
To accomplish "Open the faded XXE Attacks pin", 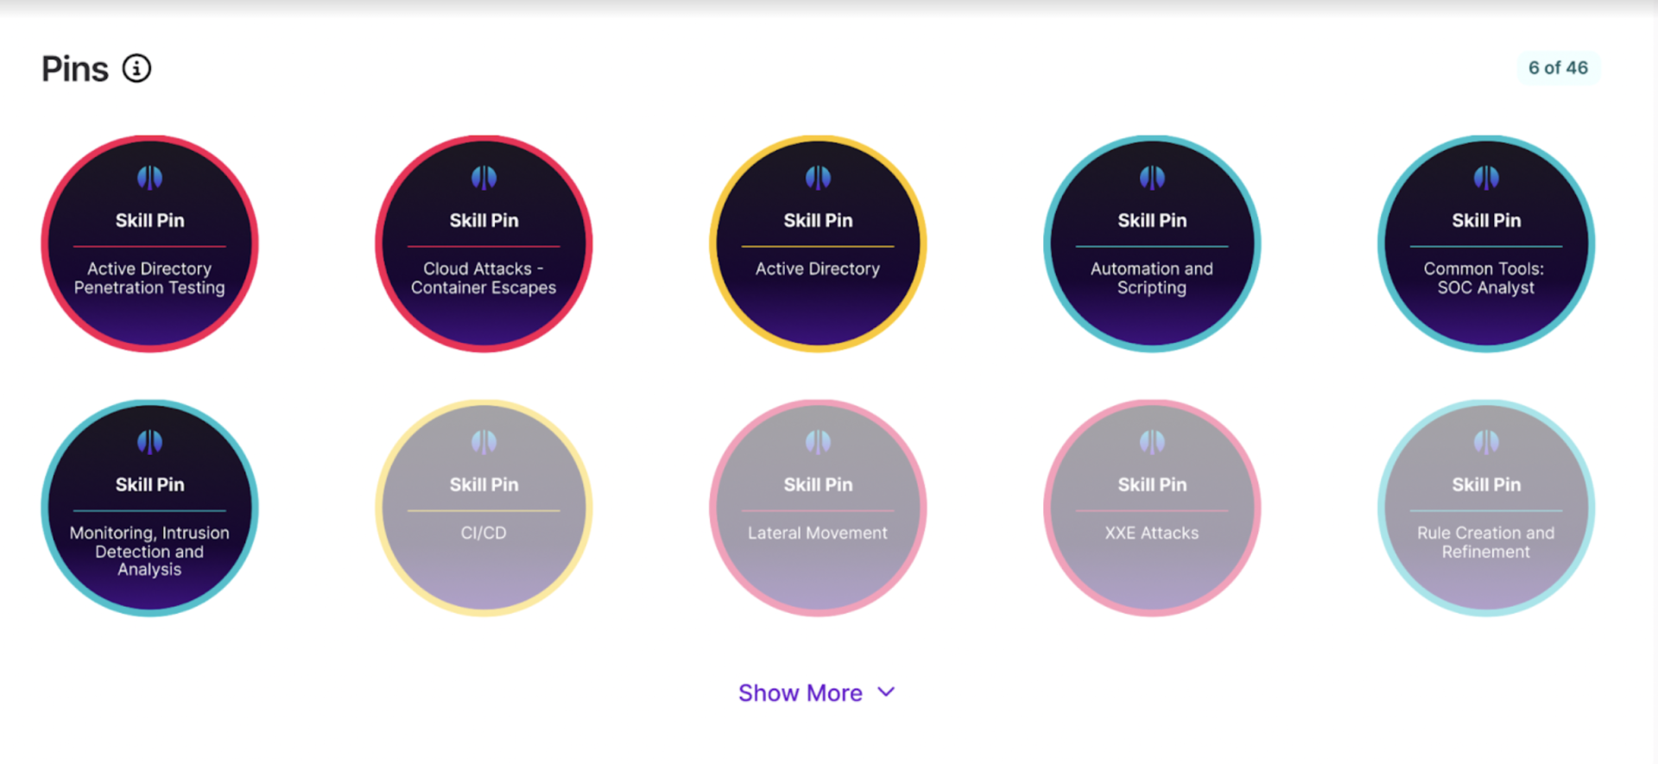I will click(1152, 508).
